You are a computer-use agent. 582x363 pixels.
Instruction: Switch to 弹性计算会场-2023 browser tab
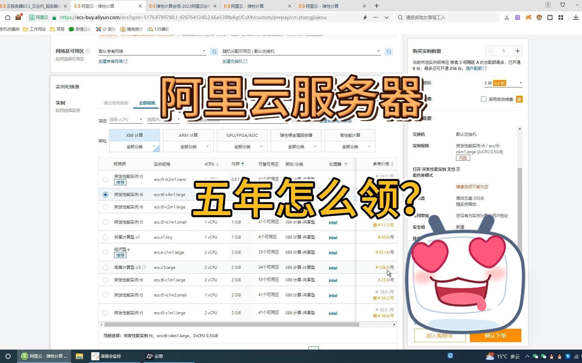click(183, 6)
